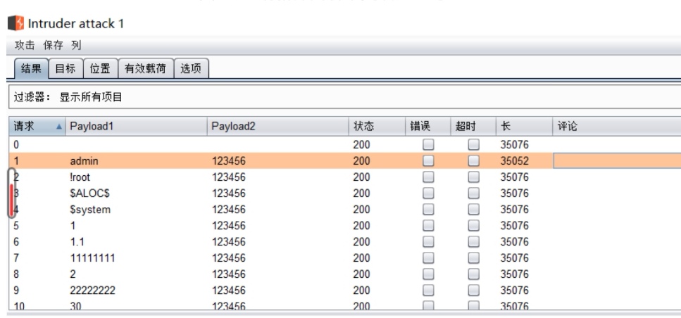Viewport: 681px width, 318px height.
Task: Select the $ALOC$ payload cell
Action: [89, 193]
